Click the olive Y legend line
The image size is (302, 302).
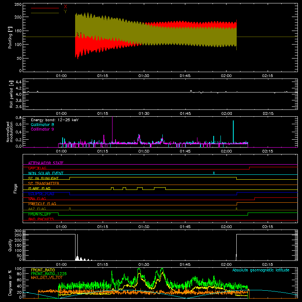[45, 13]
